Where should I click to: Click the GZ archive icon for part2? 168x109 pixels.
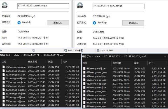point(80,5)
